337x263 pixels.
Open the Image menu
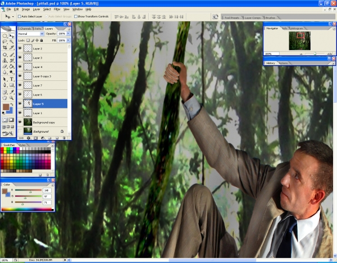click(26, 9)
